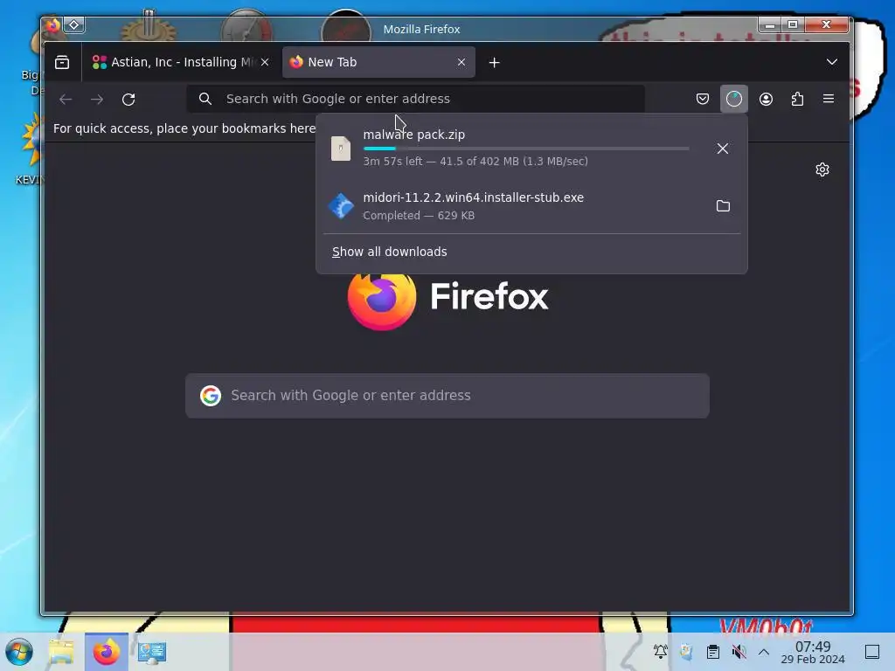Expand the list all tabs chevron
The width and height of the screenshot is (895, 671).
tap(832, 62)
